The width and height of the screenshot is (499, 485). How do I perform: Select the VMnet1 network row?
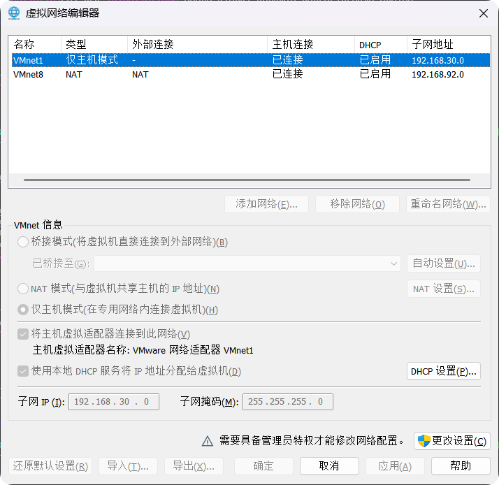coord(251,60)
